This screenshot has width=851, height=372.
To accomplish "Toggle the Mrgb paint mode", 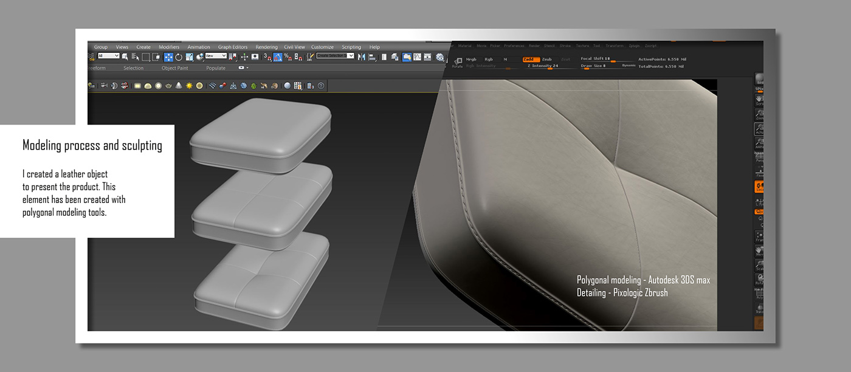I will coord(471,59).
